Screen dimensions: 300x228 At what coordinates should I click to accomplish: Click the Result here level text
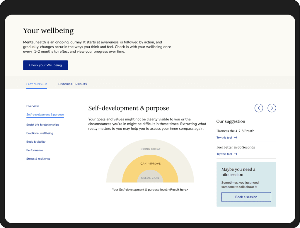[x=178, y=190]
